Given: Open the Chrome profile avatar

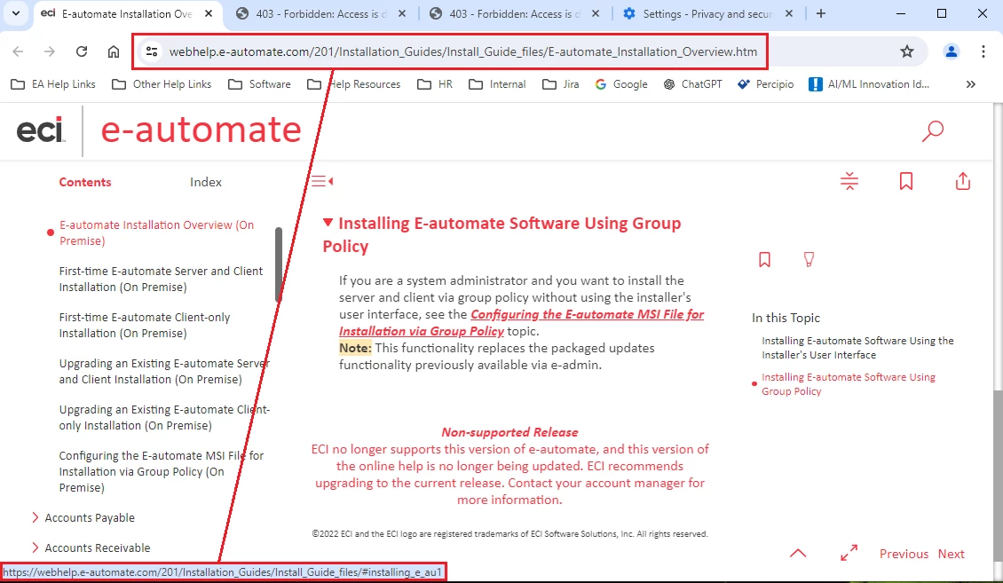Looking at the screenshot, I should coord(952,51).
